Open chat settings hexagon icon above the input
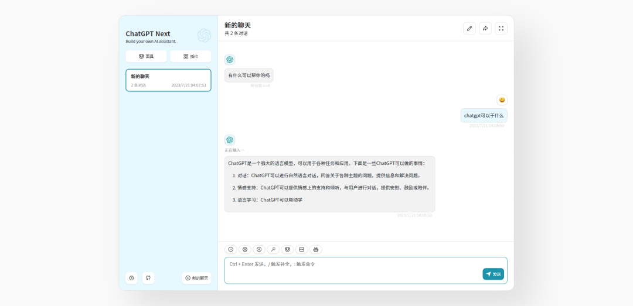This screenshot has width=633, height=306. pyautogui.click(x=245, y=250)
